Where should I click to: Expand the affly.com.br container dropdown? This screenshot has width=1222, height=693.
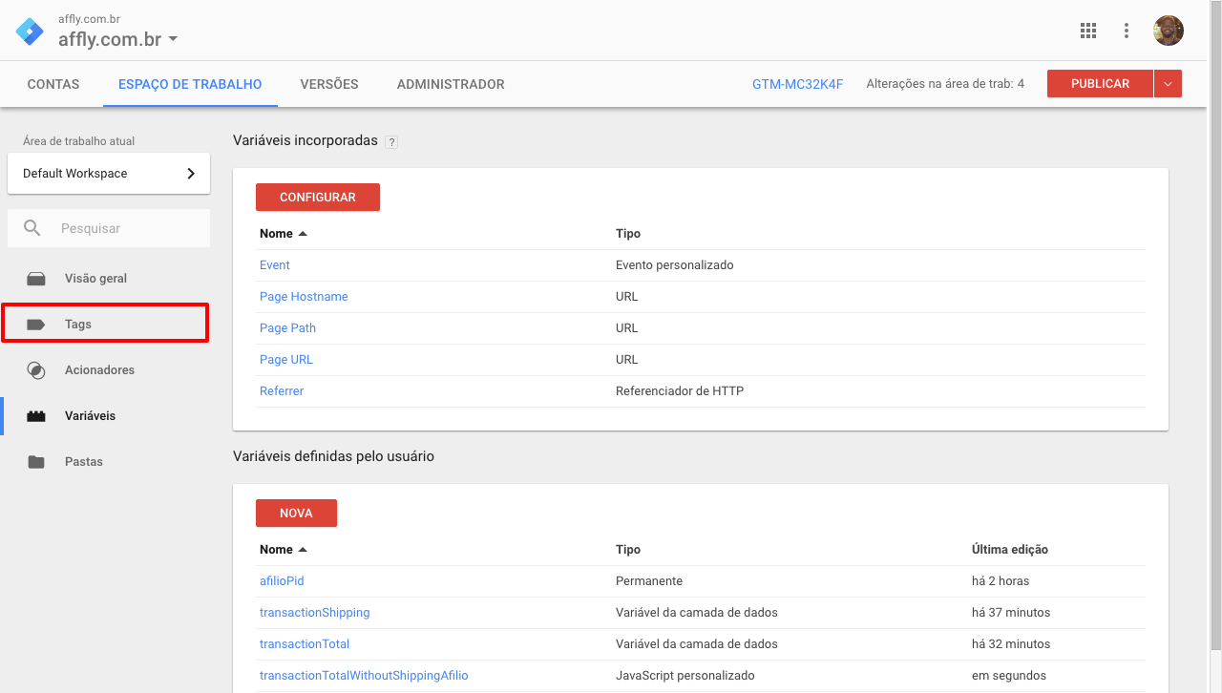[x=173, y=40]
